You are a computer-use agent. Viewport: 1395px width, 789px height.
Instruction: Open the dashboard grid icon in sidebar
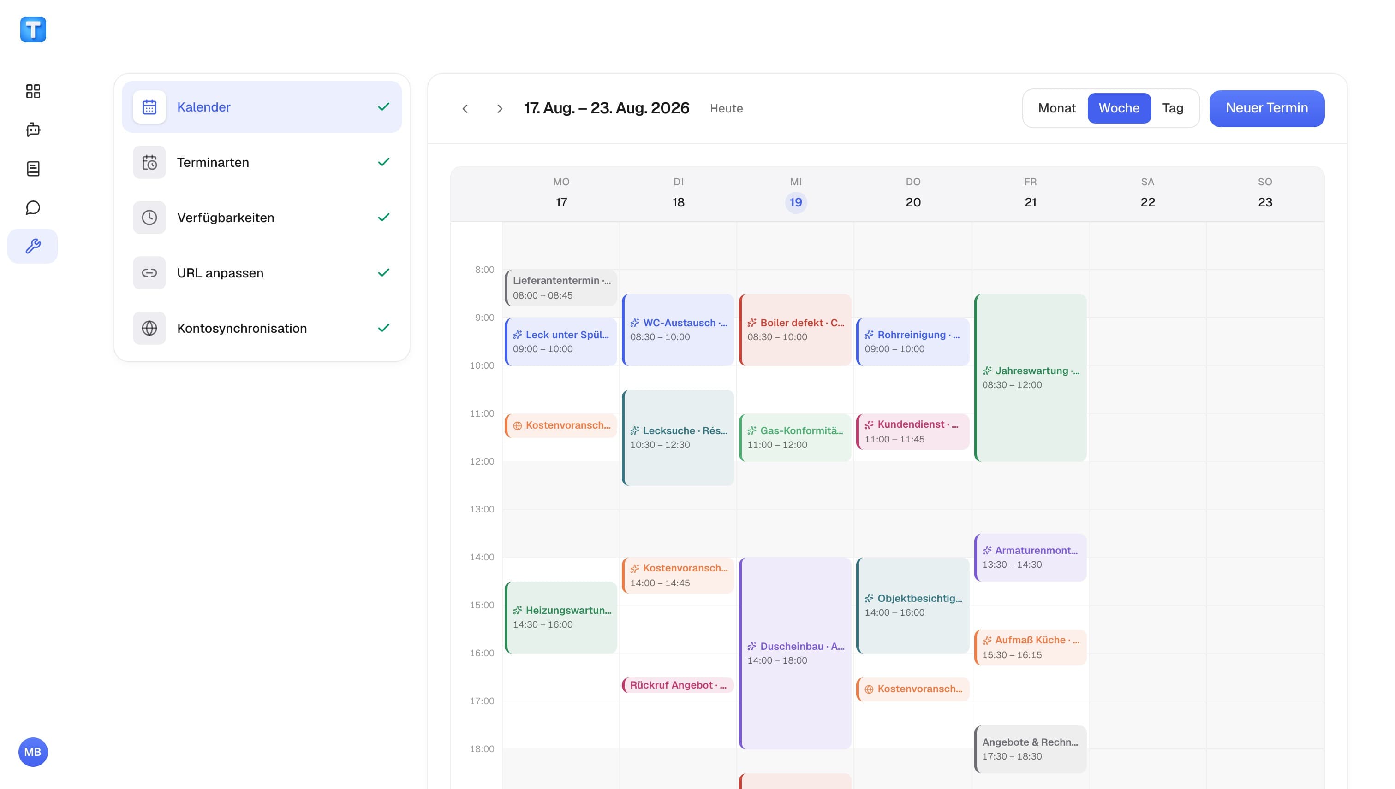tap(33, 91)
